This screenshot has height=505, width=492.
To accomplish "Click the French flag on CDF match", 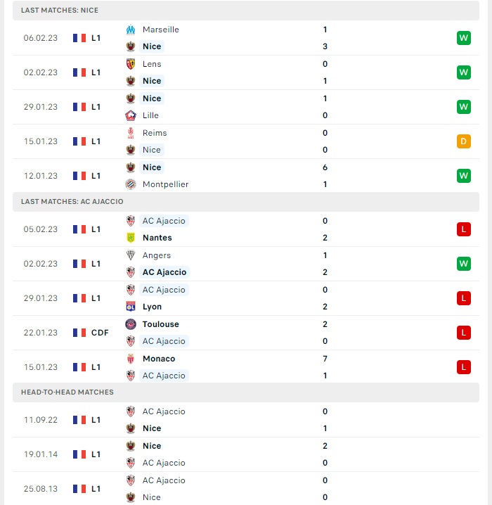I will tap(79, 333).
